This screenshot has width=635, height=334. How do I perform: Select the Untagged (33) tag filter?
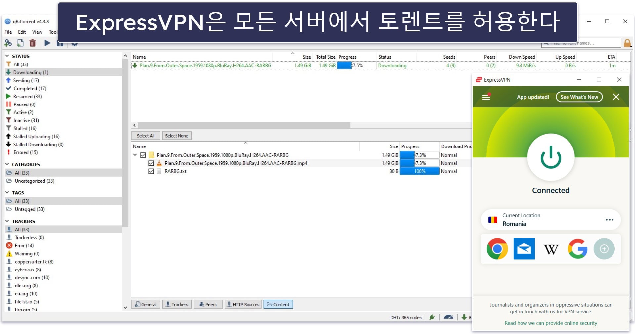(x=63, y=209)
